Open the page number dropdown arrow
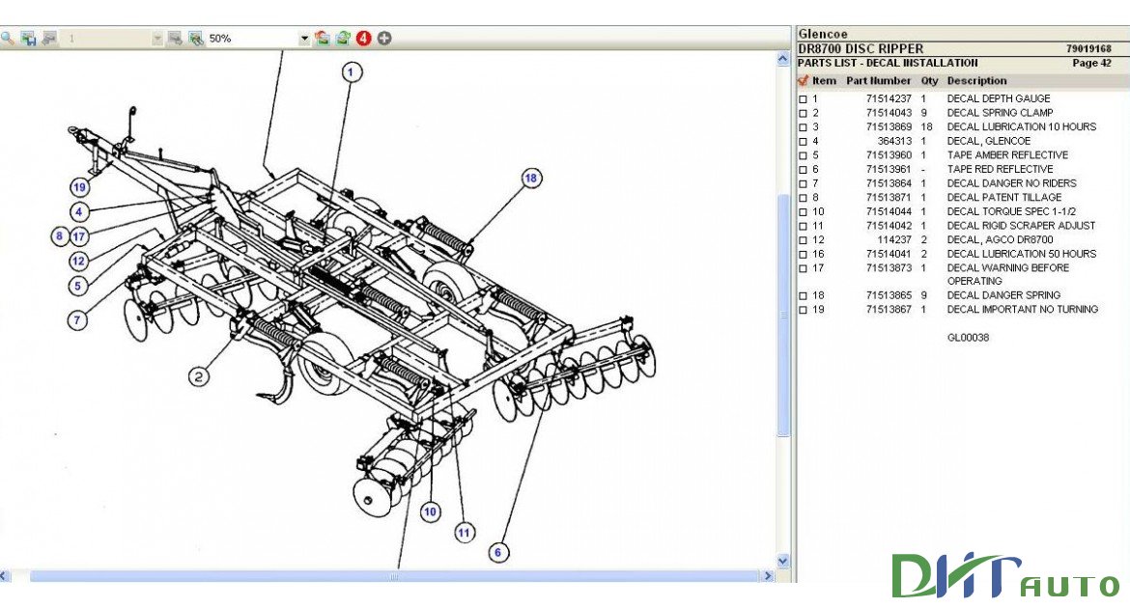The image size is (1130, 608). (157, 39)
